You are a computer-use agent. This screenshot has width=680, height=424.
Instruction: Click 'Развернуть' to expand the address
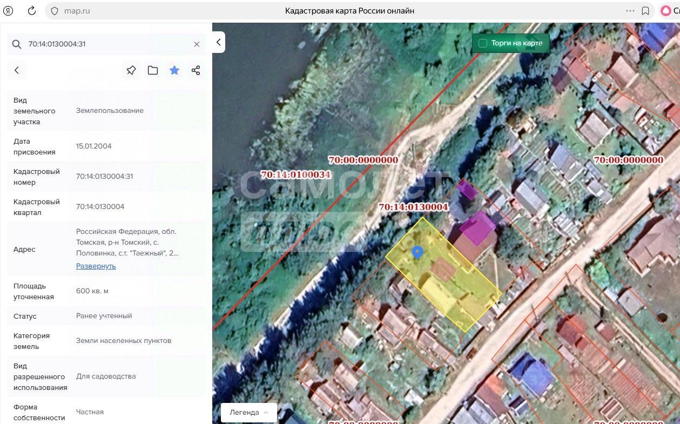(96, 266)
